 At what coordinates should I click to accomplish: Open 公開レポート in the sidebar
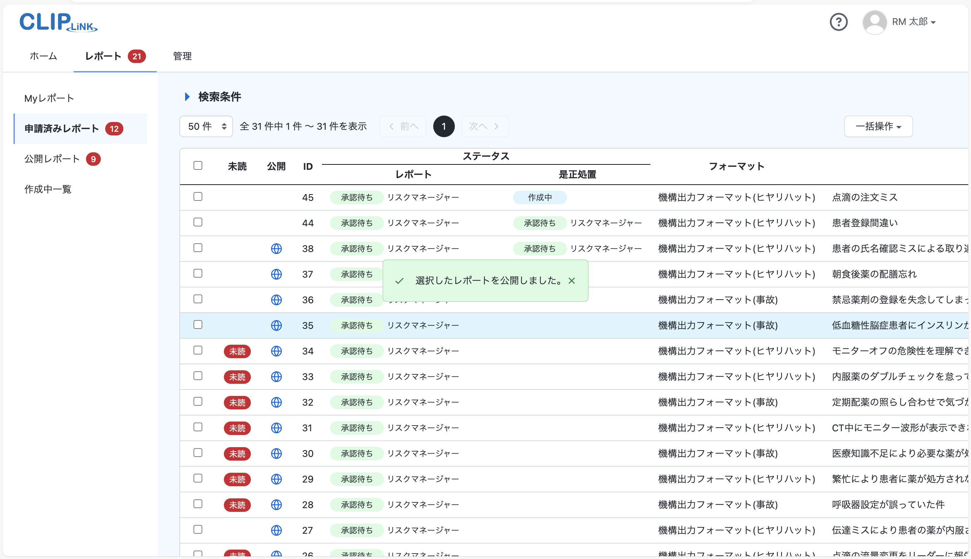(52, 159)
